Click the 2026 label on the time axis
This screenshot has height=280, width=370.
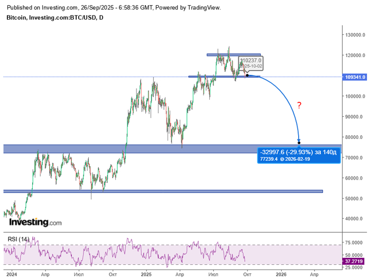click(x=281, y=275)
